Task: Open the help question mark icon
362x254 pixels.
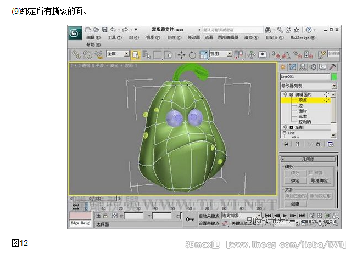Action: point(309,30)
